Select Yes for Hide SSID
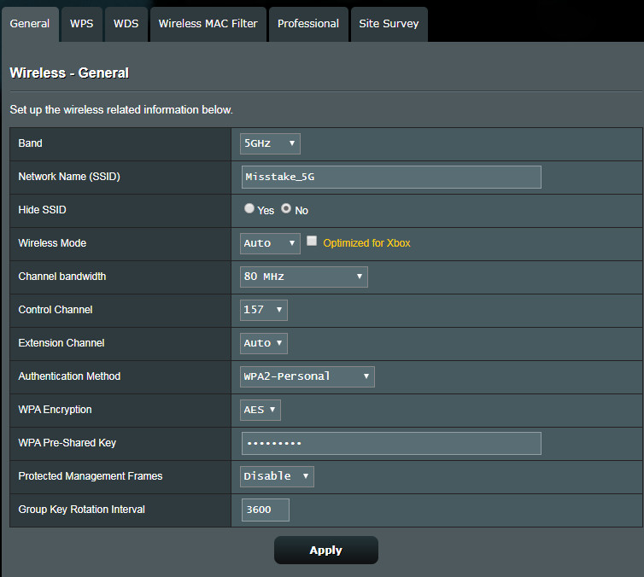Screen dimensions: 644x577 249,208
